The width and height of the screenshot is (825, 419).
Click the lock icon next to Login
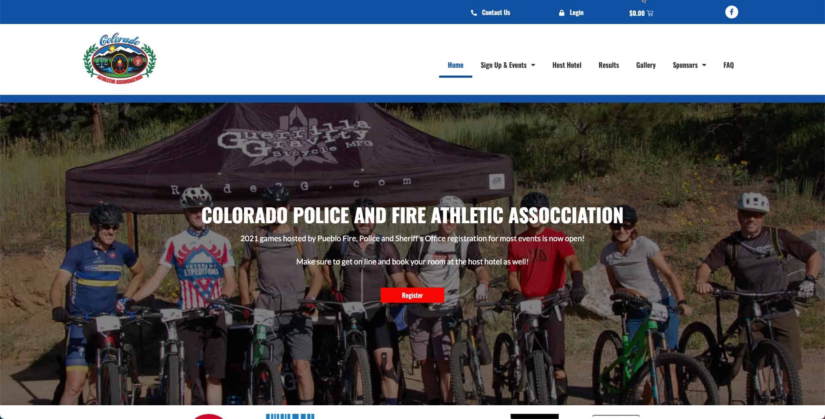561,13
